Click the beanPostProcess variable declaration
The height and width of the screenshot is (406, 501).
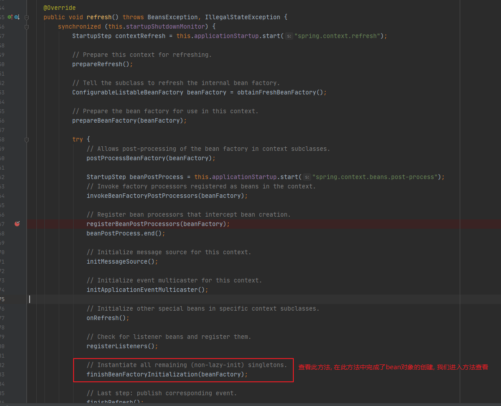coord(156,177)
